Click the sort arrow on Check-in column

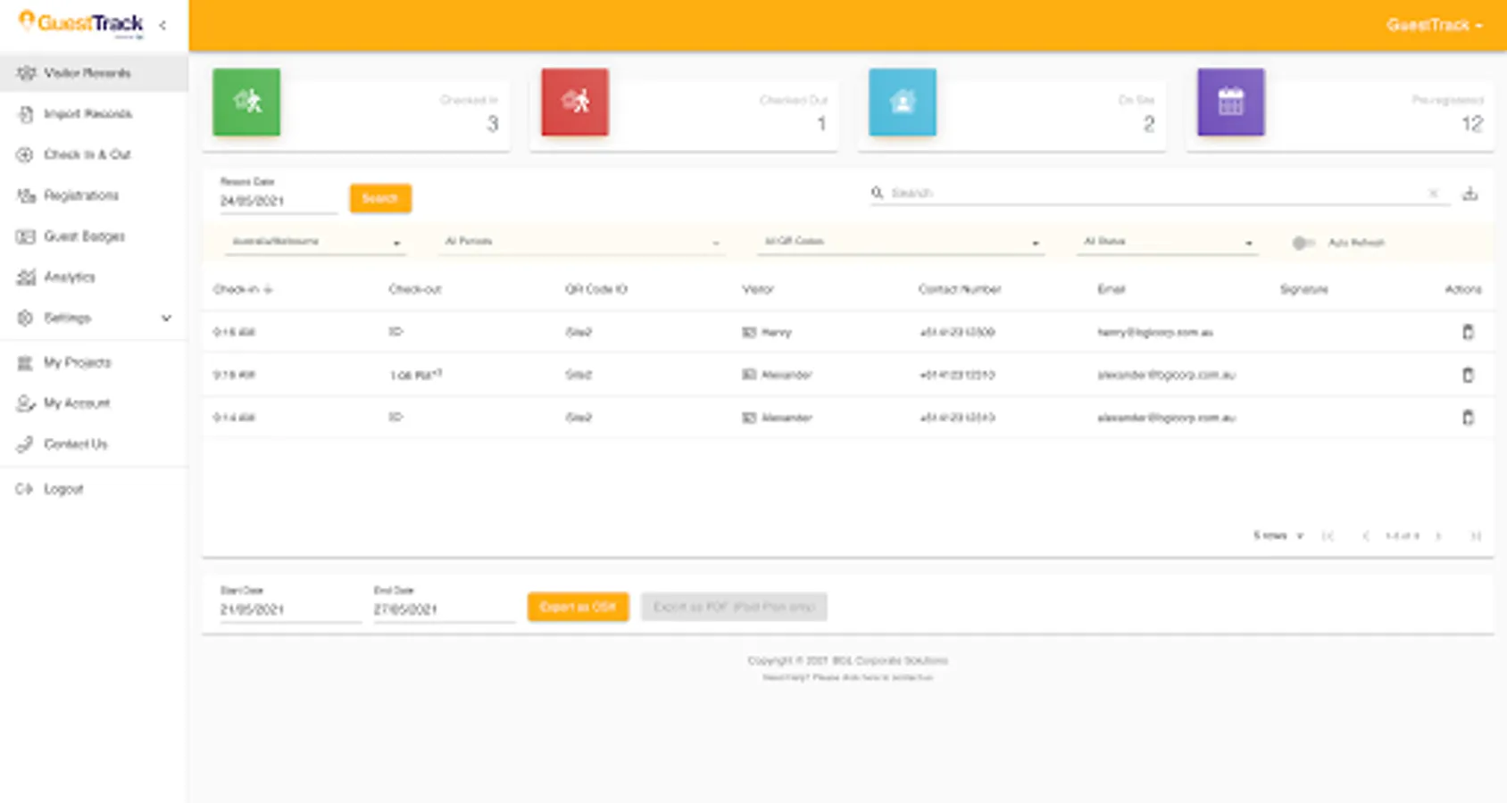(x=268, y=289)
